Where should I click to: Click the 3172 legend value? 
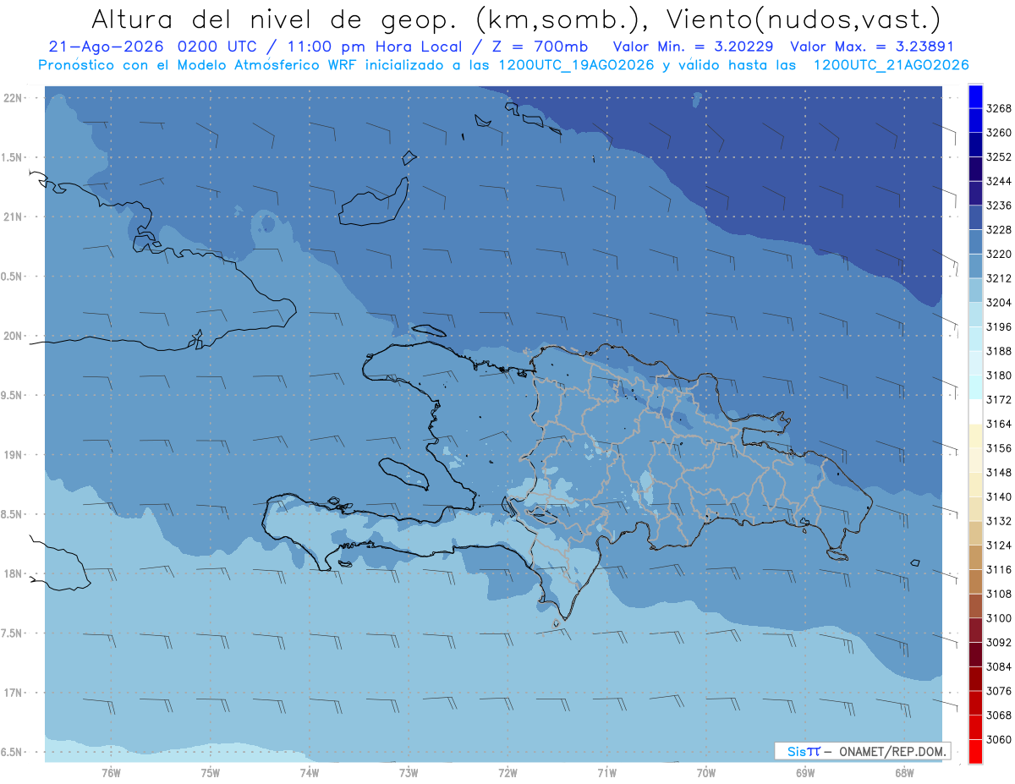(x=999, y=399)
